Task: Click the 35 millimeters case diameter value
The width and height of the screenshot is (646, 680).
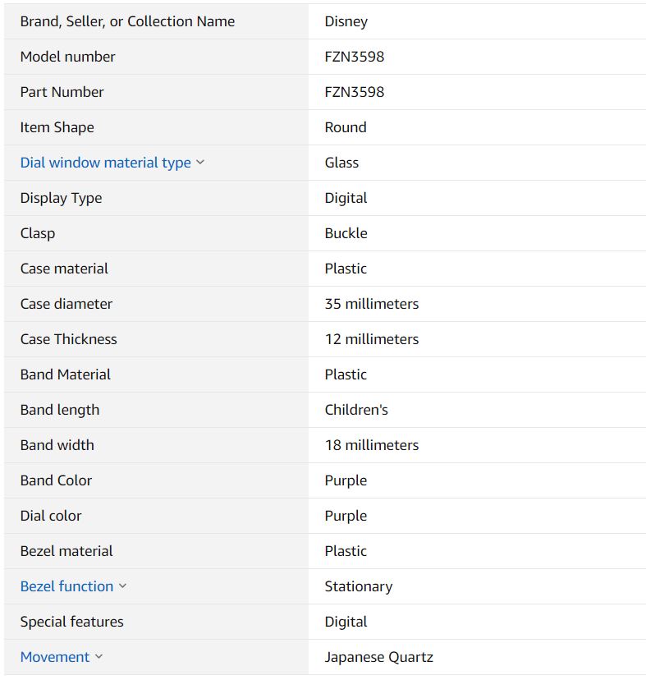Action: pos(371,304)
